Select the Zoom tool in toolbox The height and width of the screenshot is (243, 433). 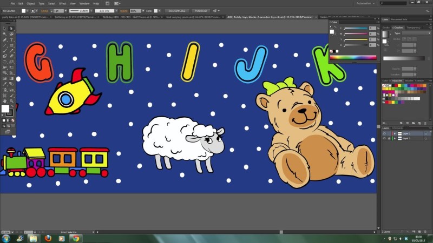pyautogui.click(x=11, y=100)
